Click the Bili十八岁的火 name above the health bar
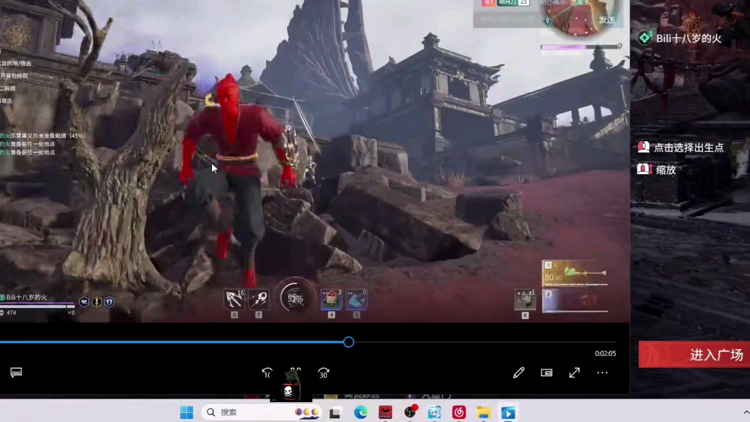The width and height of the screenshot is (750, 422). pos(26,297)
